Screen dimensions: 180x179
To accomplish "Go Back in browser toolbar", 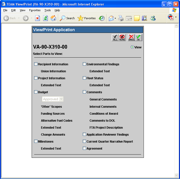I will [x=10, y=18].
